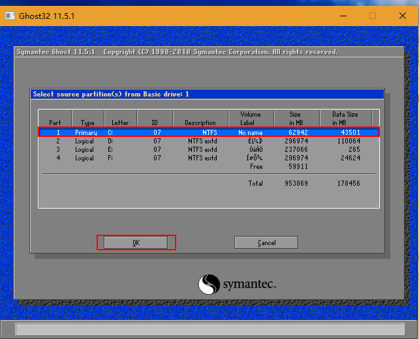The height and width of the screenshot is (339, 419).
Task: Click the total data size 178456
Action: [x=349, y=183]
